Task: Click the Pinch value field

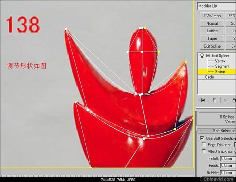Action: (228, 166)
